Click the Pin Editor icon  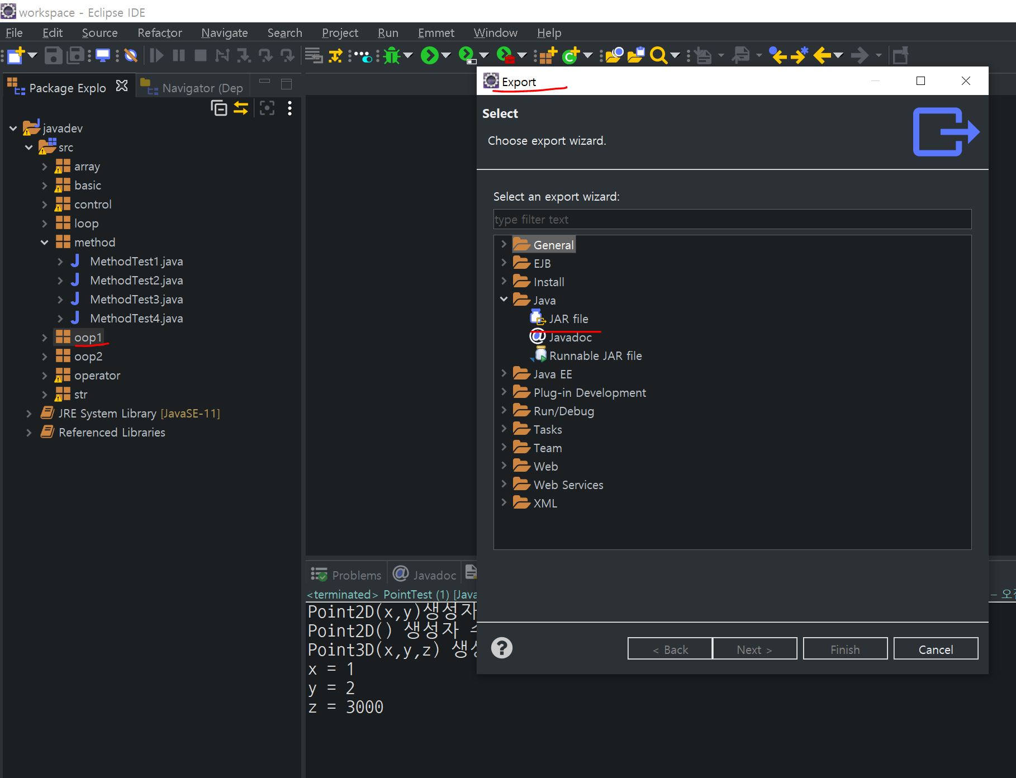[x=900, y=55]
